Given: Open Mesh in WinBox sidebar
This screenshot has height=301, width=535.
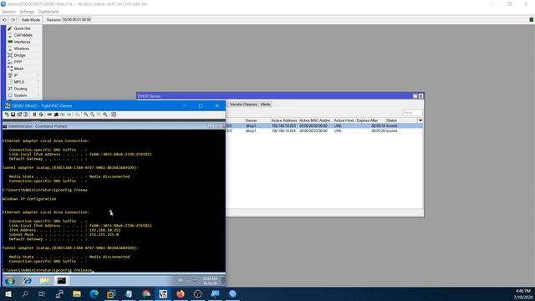Looking at the screenshot, I should click(x=18, y=69).
